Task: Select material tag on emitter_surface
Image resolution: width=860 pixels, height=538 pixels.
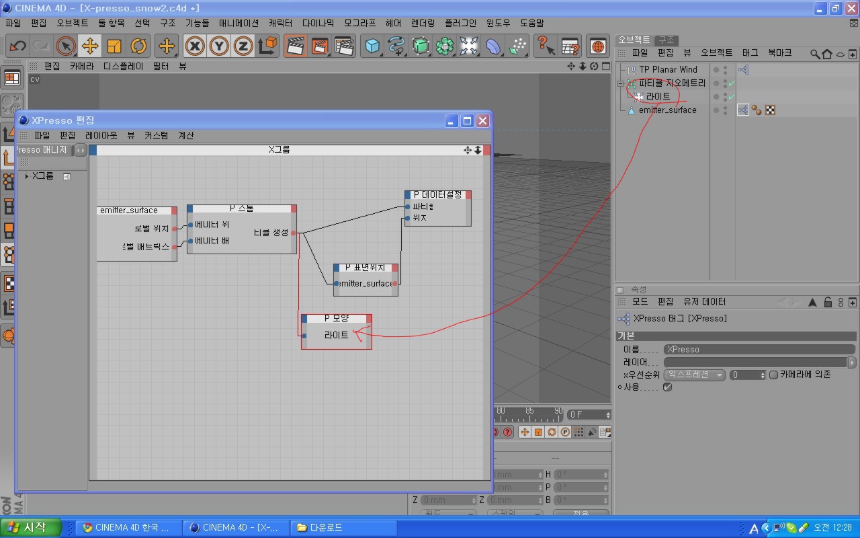Action: [757, 110]
